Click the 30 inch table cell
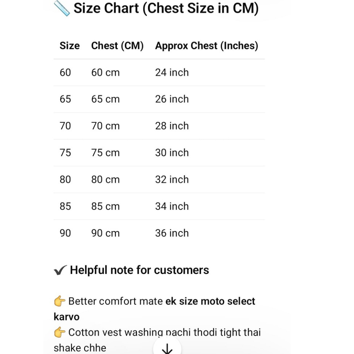 point(172,153)
